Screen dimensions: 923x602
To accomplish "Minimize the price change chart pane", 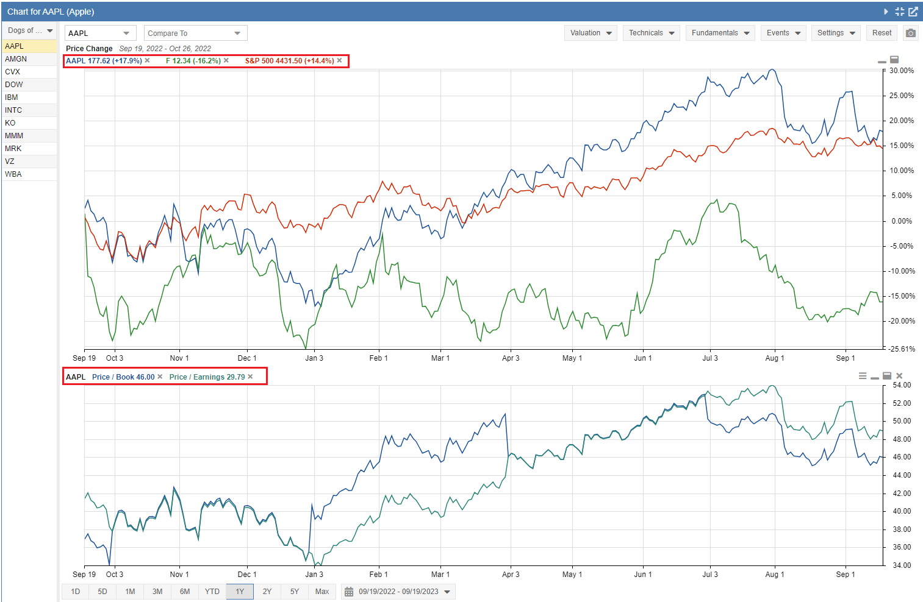I will 882,62.
